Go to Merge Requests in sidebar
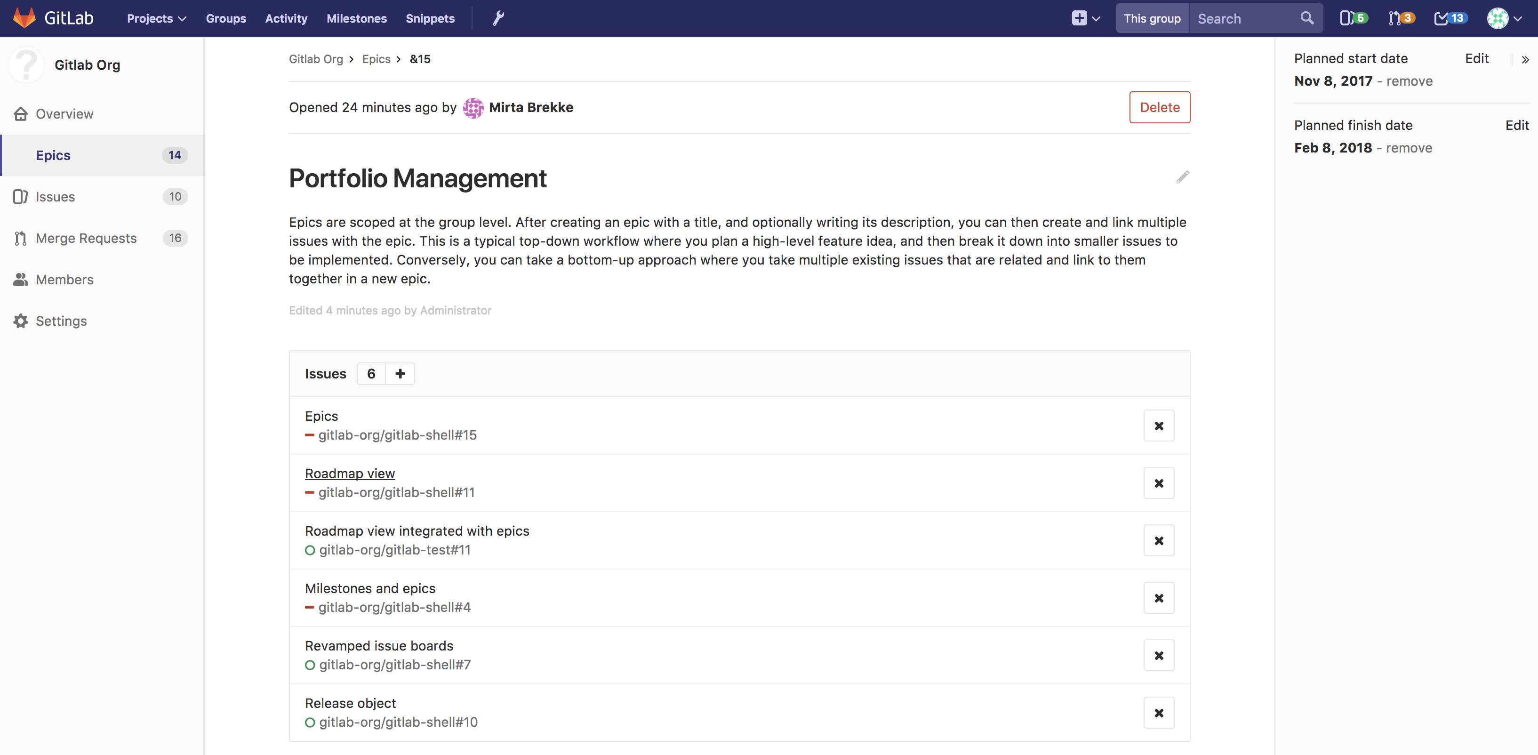 [86, 238]
